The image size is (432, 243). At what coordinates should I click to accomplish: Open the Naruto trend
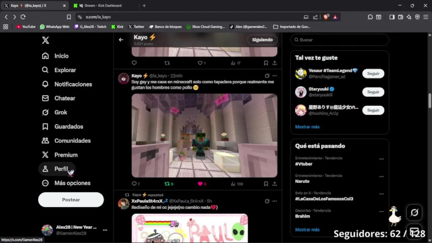click(302, 181)
